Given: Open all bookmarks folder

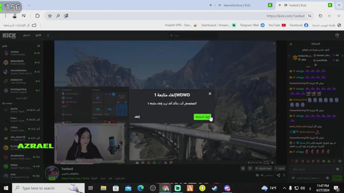Looking at the screenshot, I should coord(20,25).
